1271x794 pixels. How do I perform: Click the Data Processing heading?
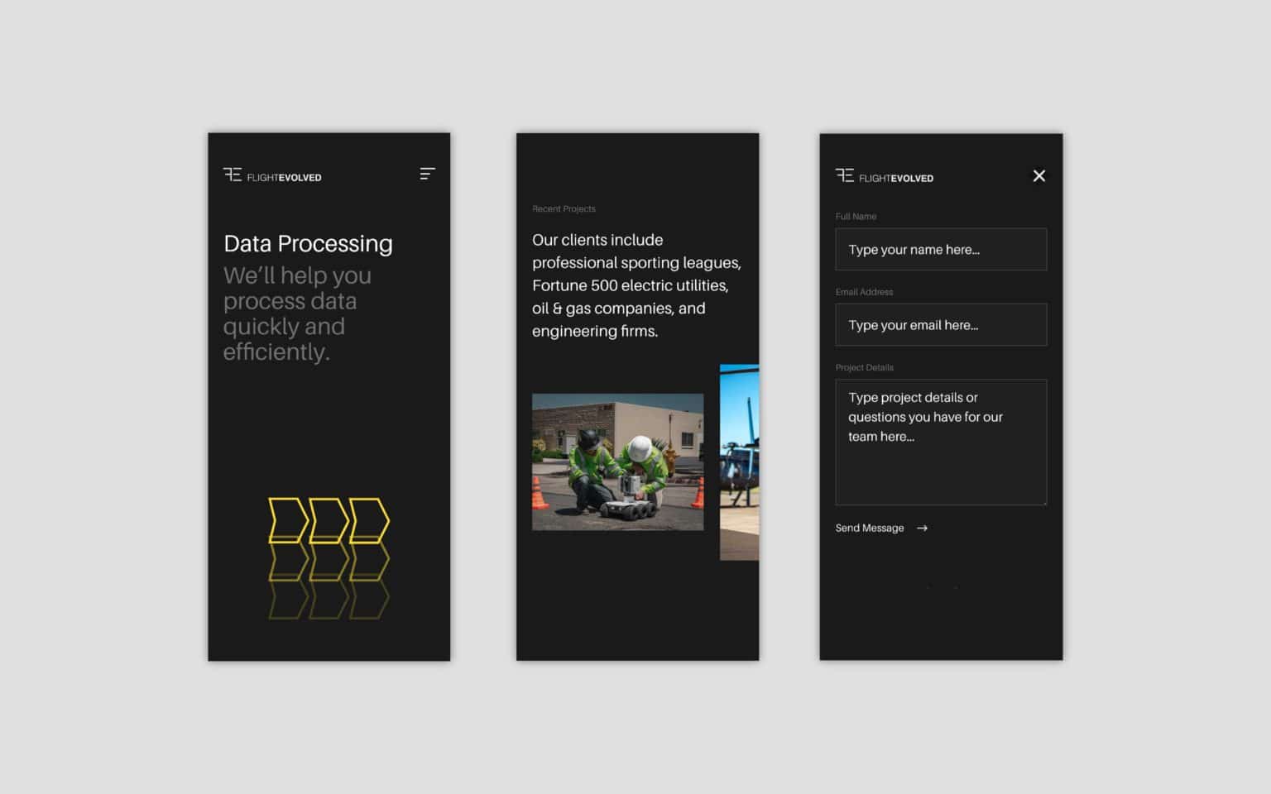(x=308, y=244)
